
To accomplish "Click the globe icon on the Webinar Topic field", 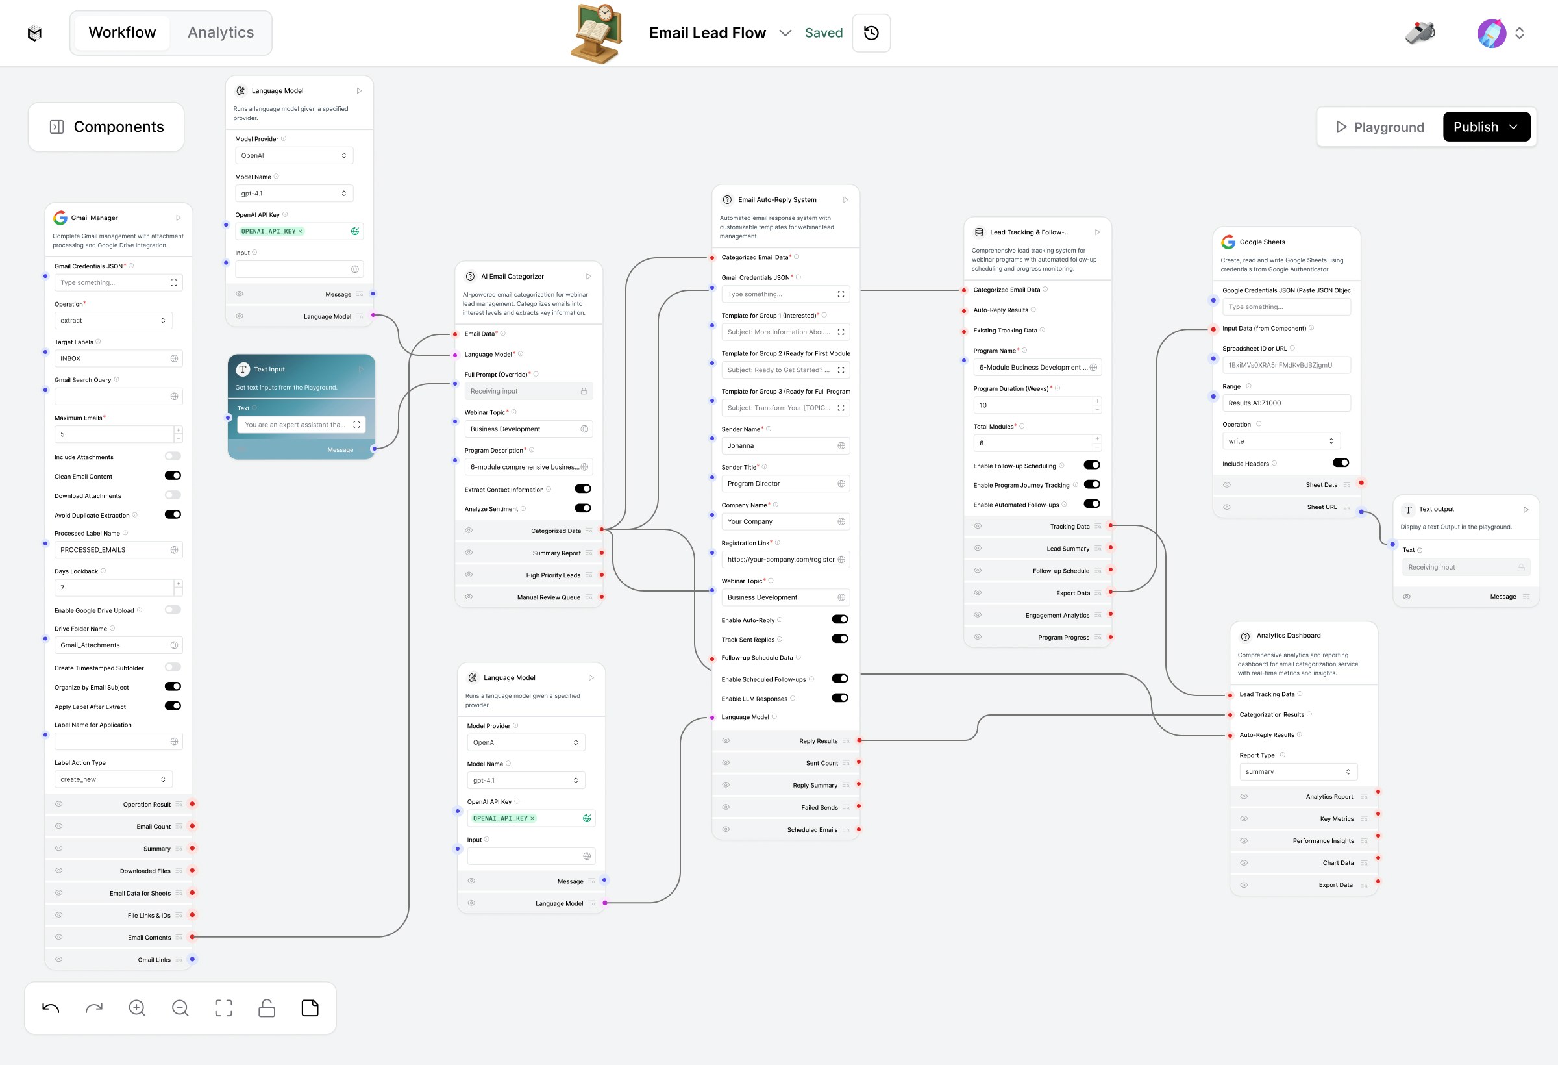I will [585, 429].
